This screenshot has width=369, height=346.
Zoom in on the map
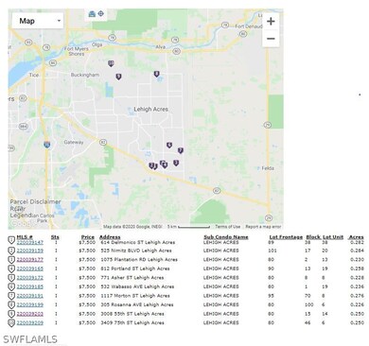(271, 22)
